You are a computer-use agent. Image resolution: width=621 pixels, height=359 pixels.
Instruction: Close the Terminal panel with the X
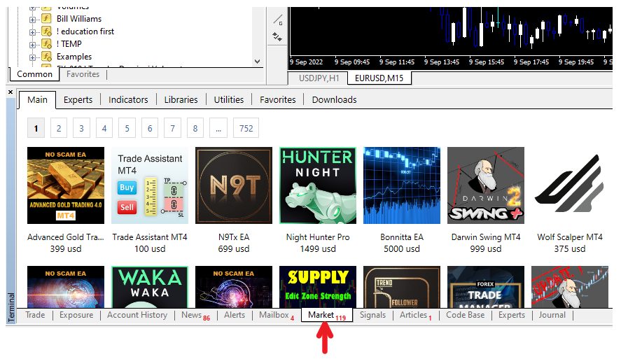tap(11, 92)
